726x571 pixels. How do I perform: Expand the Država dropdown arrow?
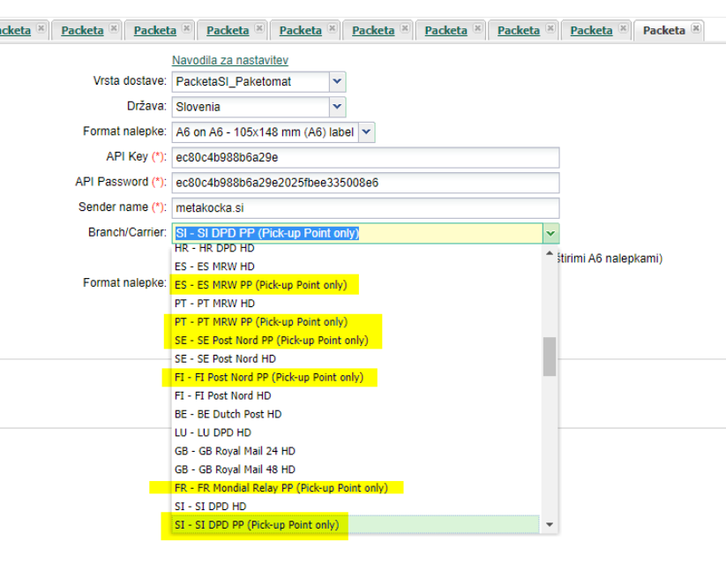pos(338,107)
